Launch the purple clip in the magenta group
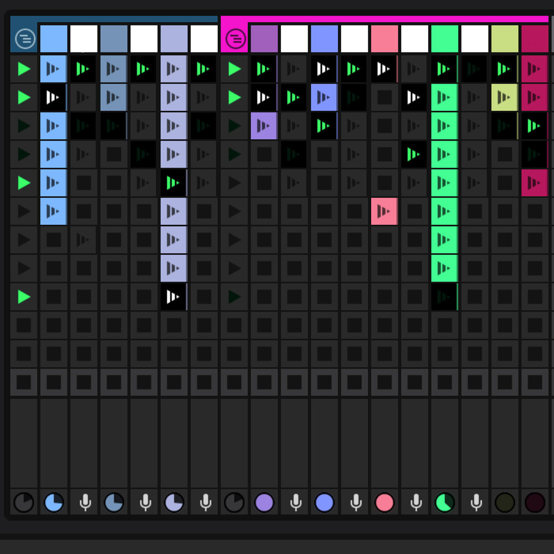Screen dimensions: 554x554 [264, 126]
